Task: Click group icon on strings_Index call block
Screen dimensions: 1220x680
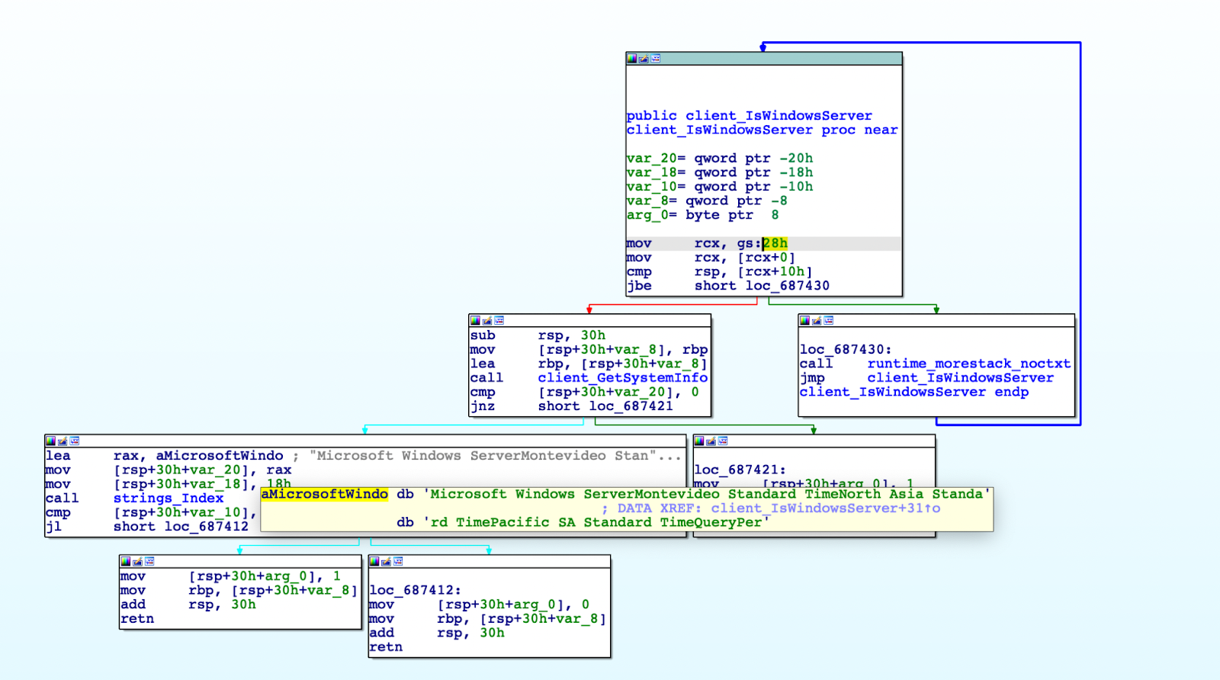Action: pyautogui.click(x=75, y=441)
